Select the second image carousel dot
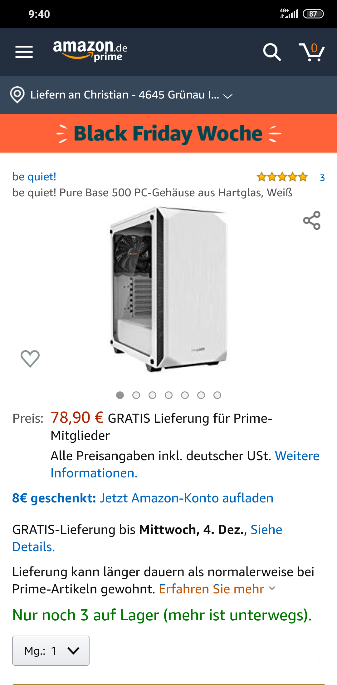337x685 pixels. point(136,395)
